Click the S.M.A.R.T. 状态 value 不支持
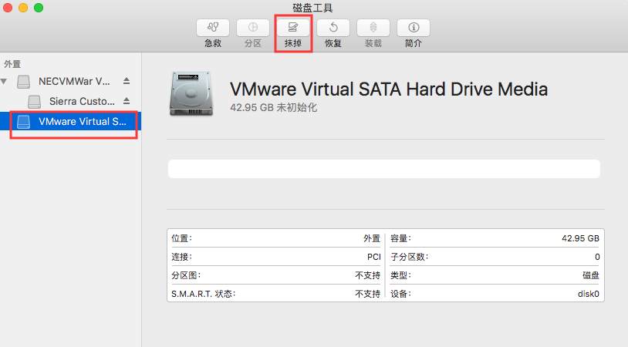 coord(367,294)
